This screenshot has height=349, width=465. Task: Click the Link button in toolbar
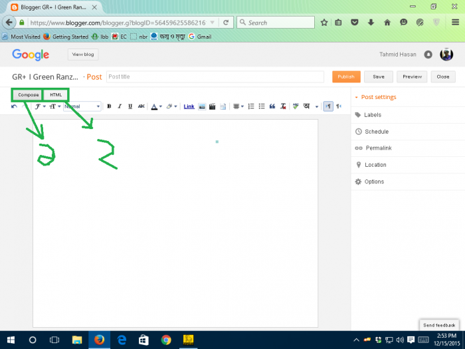[189, 106]
